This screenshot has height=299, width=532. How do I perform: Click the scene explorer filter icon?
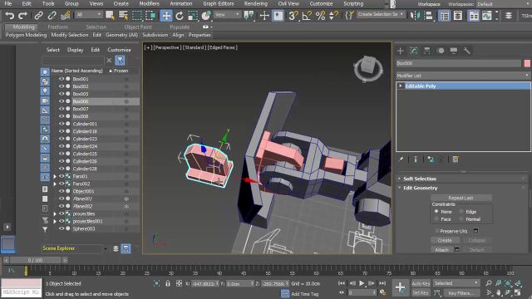[x=120, y=61]
